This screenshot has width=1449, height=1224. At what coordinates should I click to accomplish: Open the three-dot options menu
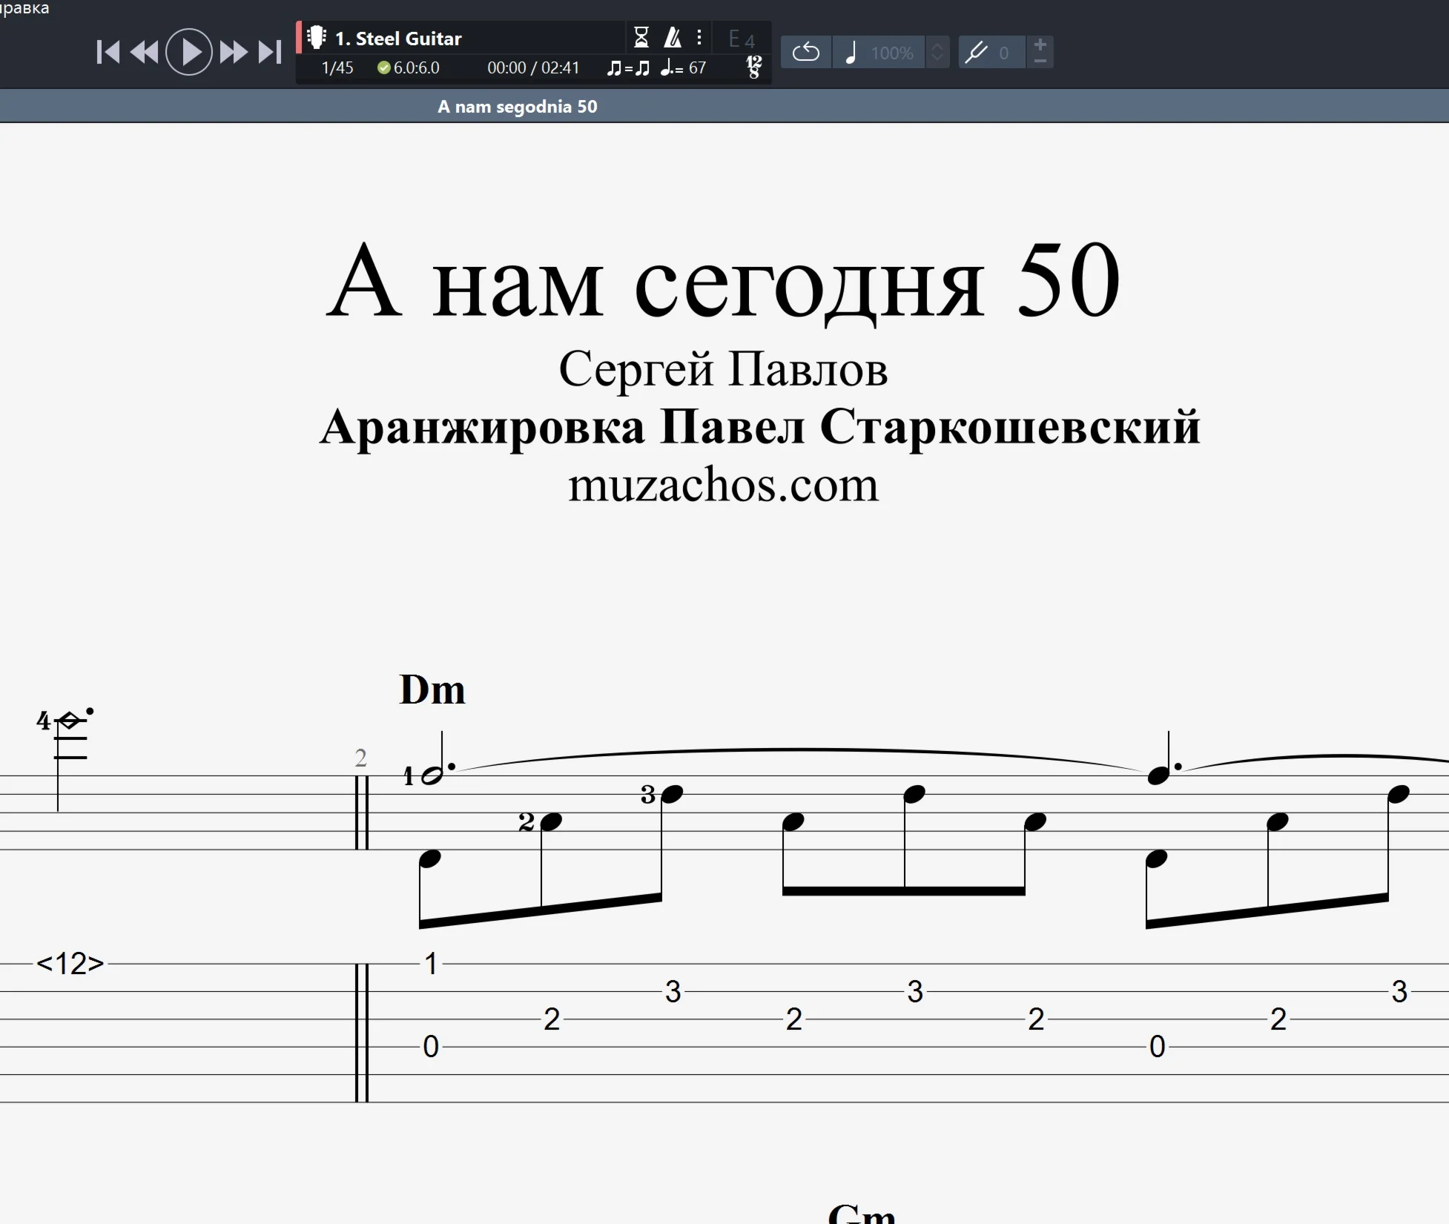pos(699,37)
